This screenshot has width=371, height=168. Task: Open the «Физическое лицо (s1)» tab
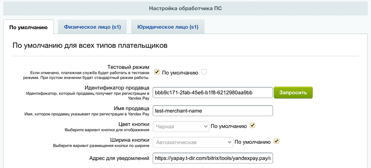[92, 27]
